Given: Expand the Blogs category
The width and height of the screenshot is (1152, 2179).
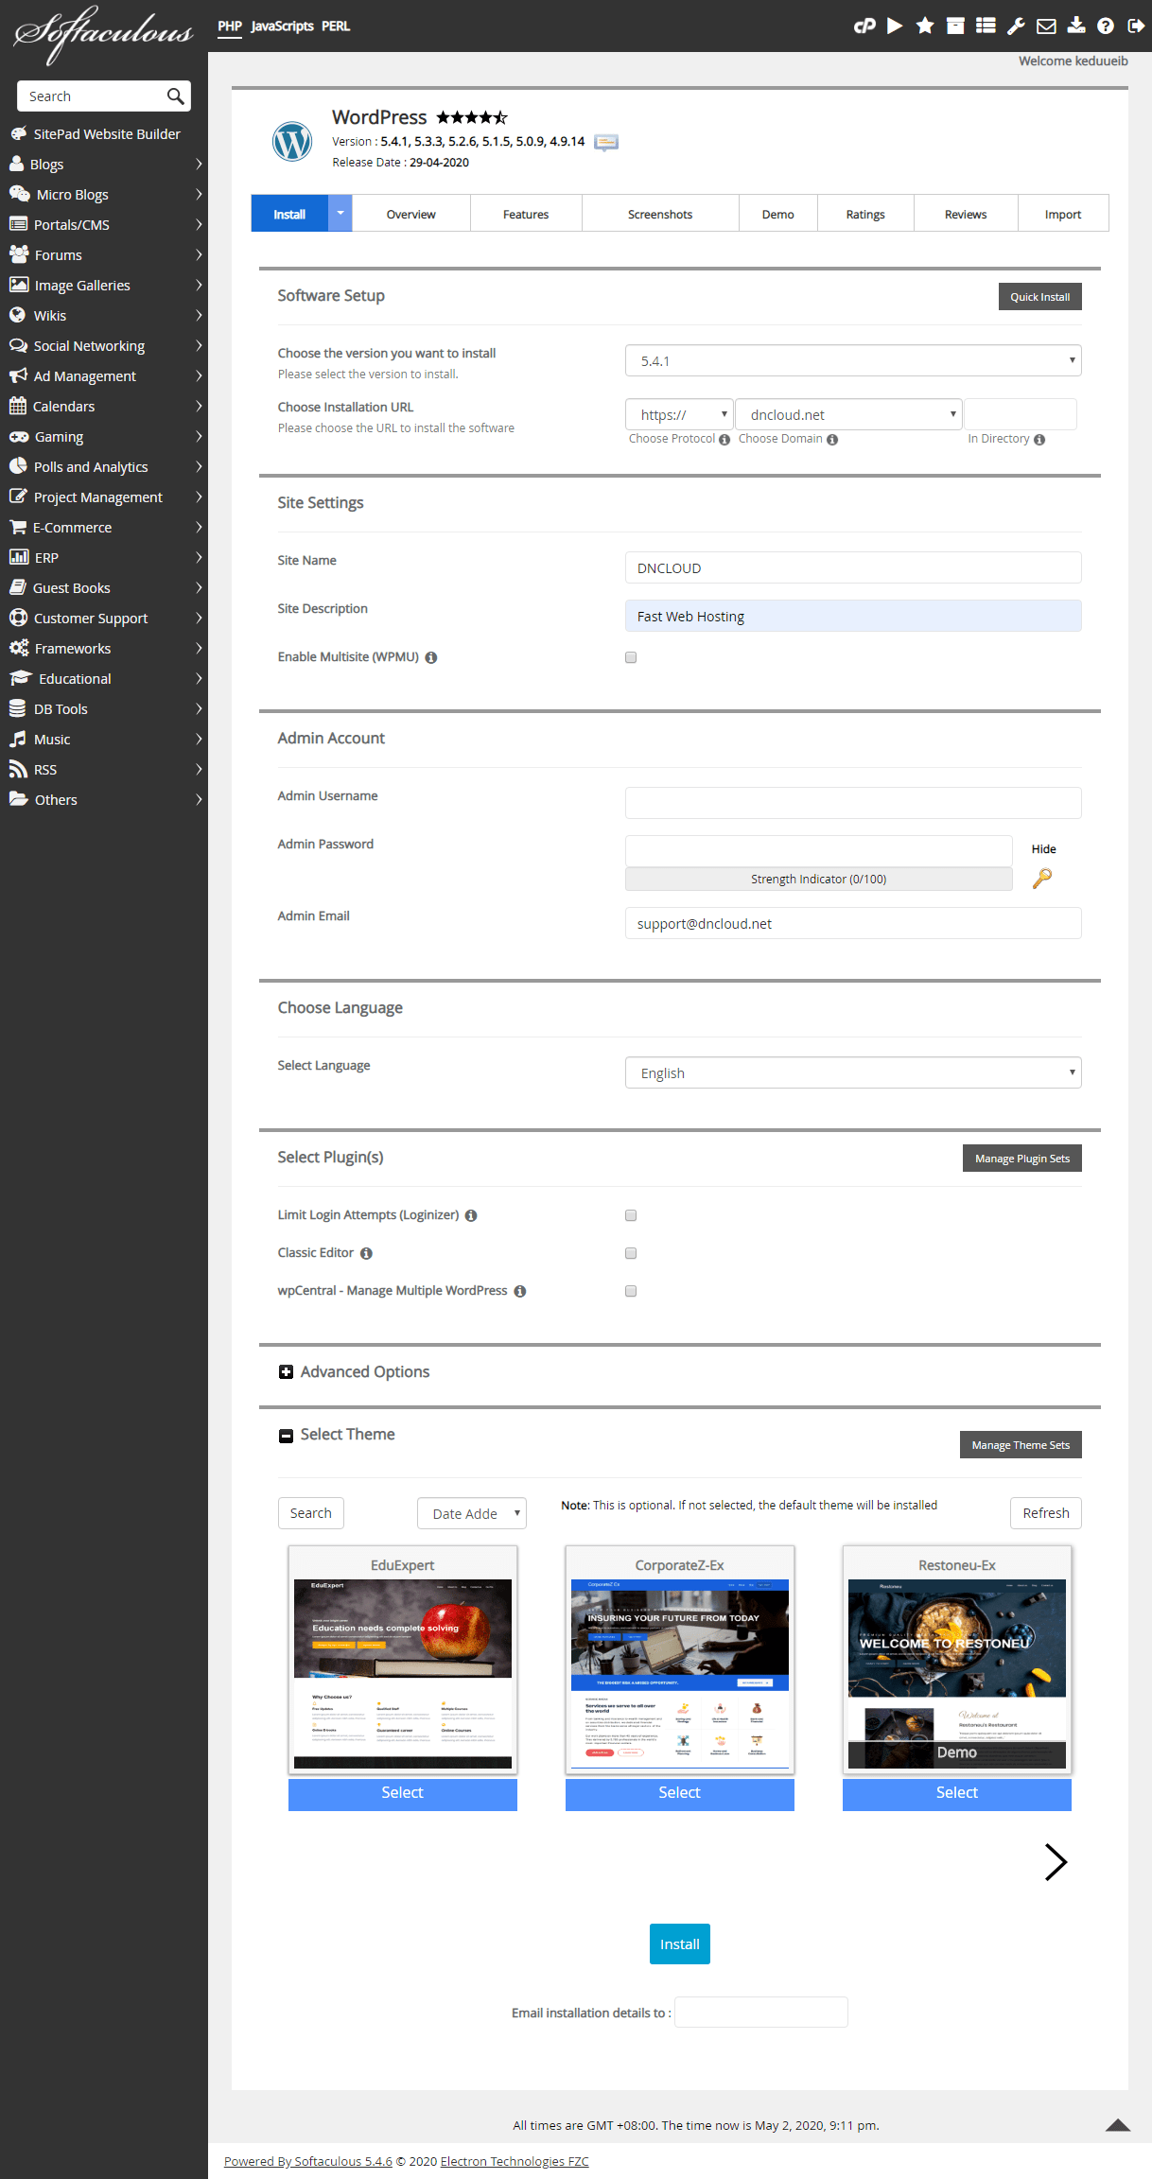Looking at the screenshot, I should tap(104, 165).
